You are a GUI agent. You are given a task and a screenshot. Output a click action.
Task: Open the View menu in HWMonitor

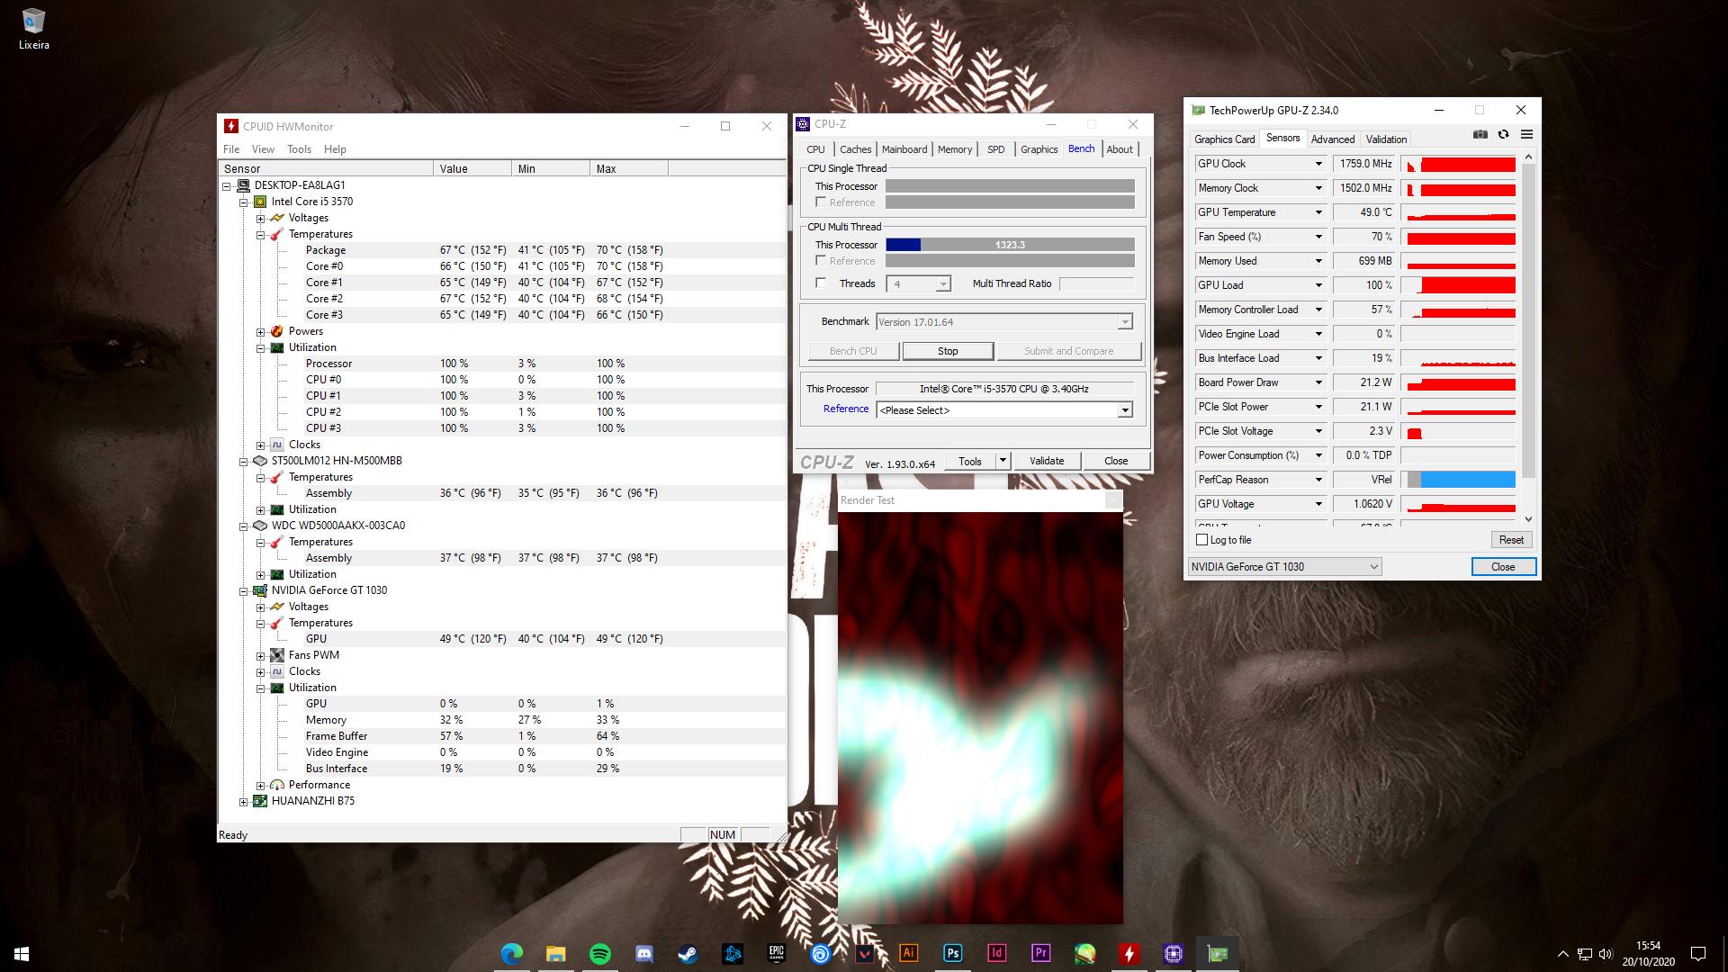coord(263,149)
